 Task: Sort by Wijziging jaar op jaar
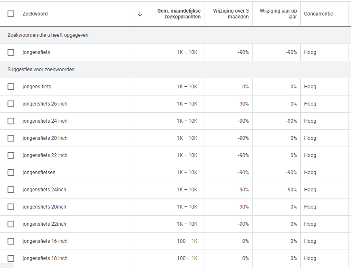tap(278, 14)
